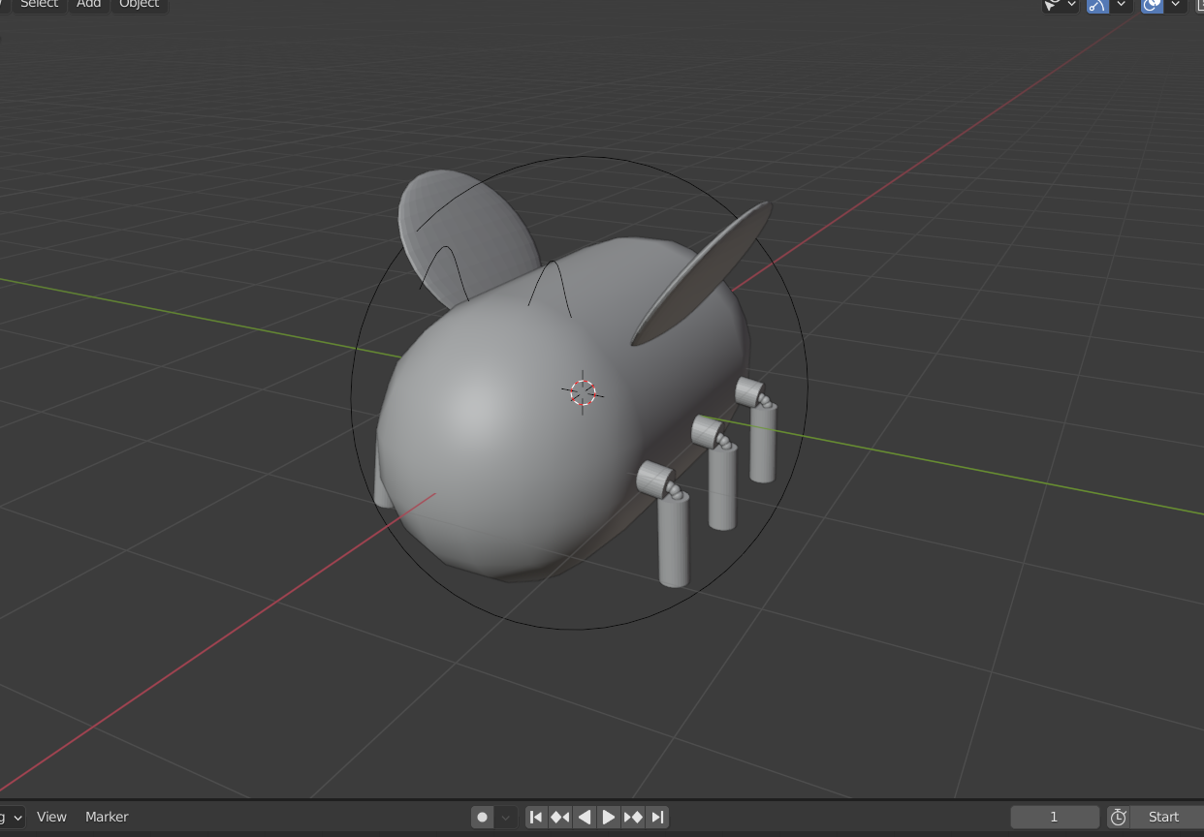Jump to the timeline start frame

coord(536,817)
